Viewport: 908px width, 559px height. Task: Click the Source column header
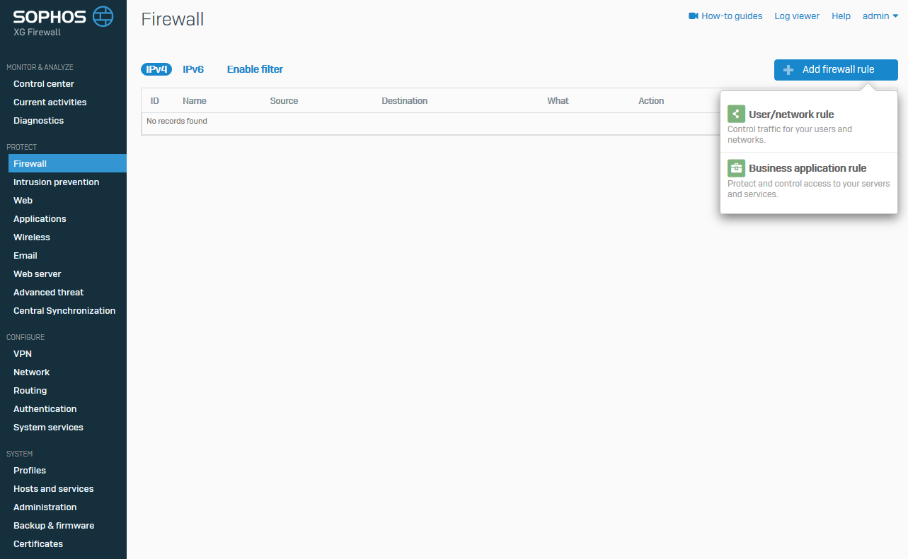[x=284, y=101]
